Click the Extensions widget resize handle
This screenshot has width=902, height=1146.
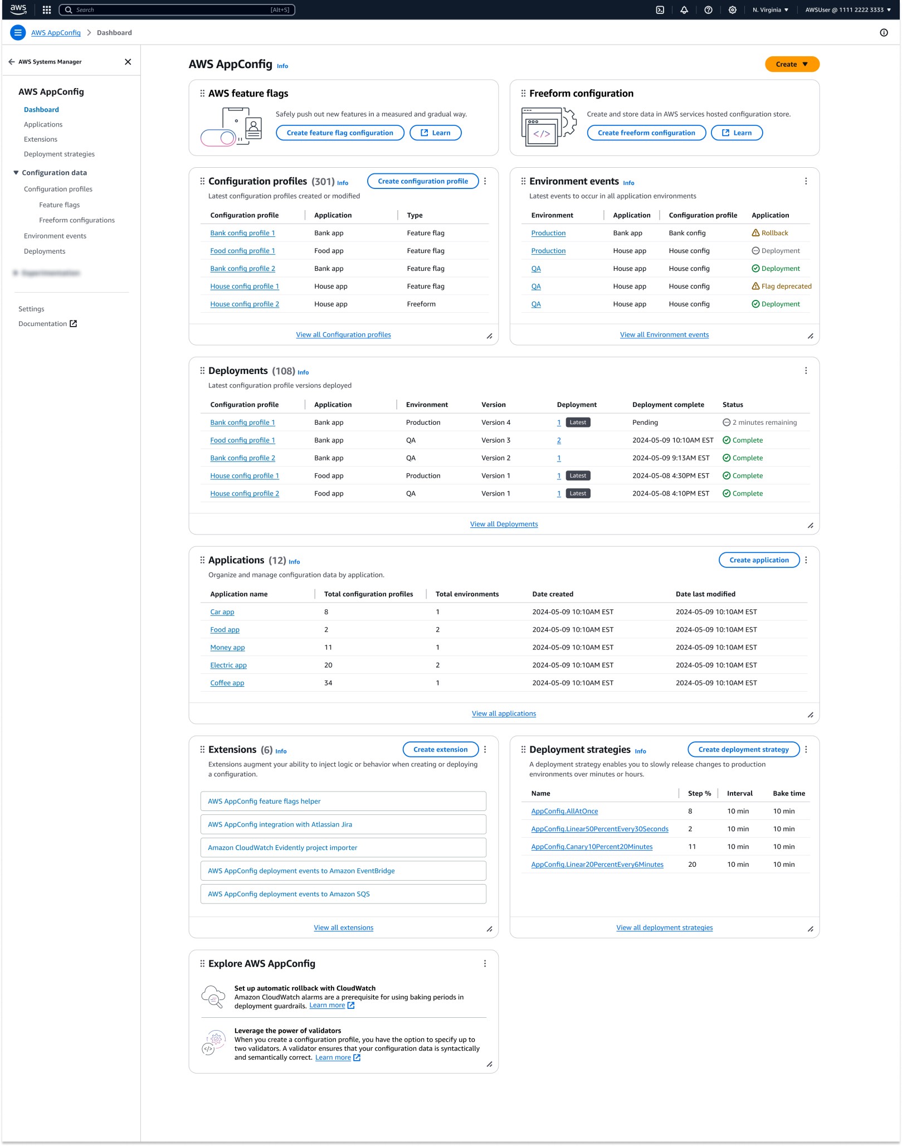(489, 929)
